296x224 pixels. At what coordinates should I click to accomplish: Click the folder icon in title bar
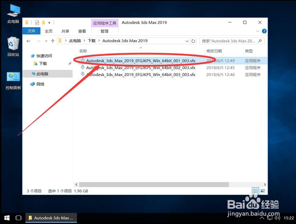[27, 23]
